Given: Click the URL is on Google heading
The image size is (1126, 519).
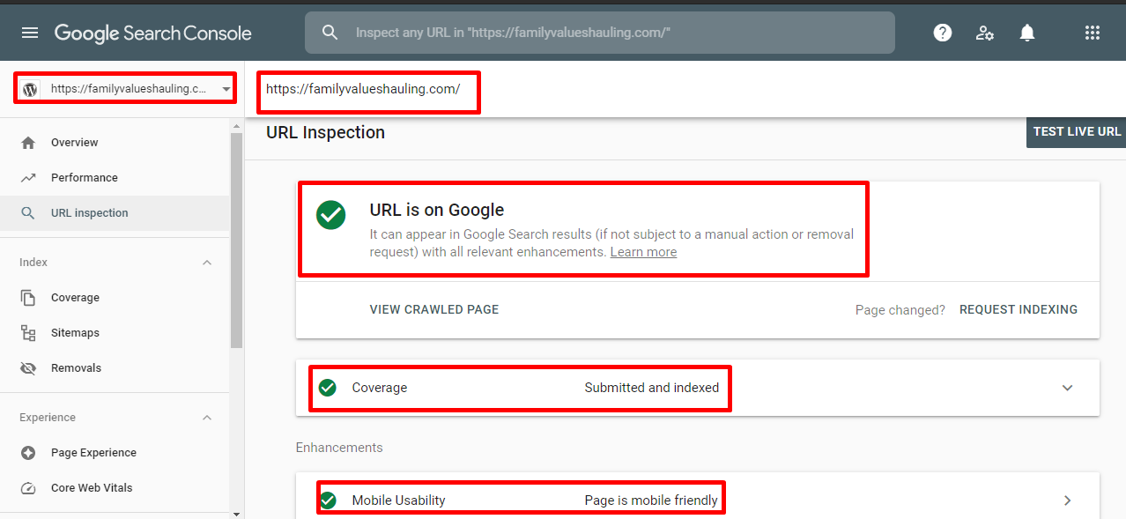Looking at the screenshot, I should tap(437, 210).
